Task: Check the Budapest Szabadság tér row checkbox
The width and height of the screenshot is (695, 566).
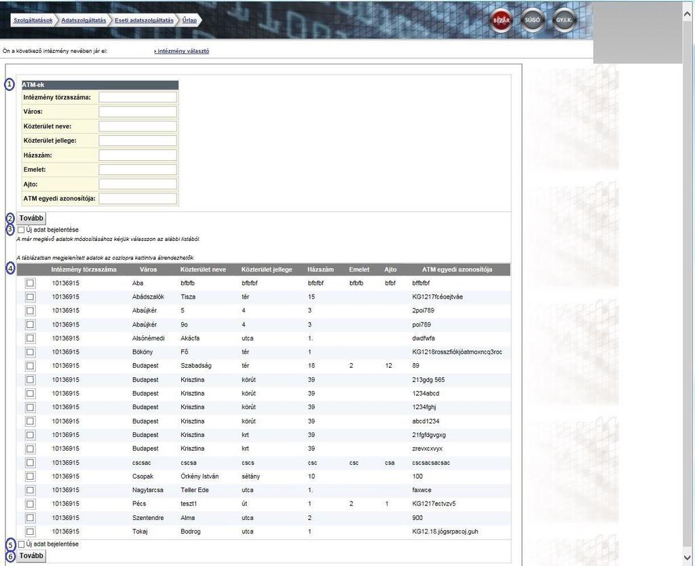Action: (x=30, y=366)
